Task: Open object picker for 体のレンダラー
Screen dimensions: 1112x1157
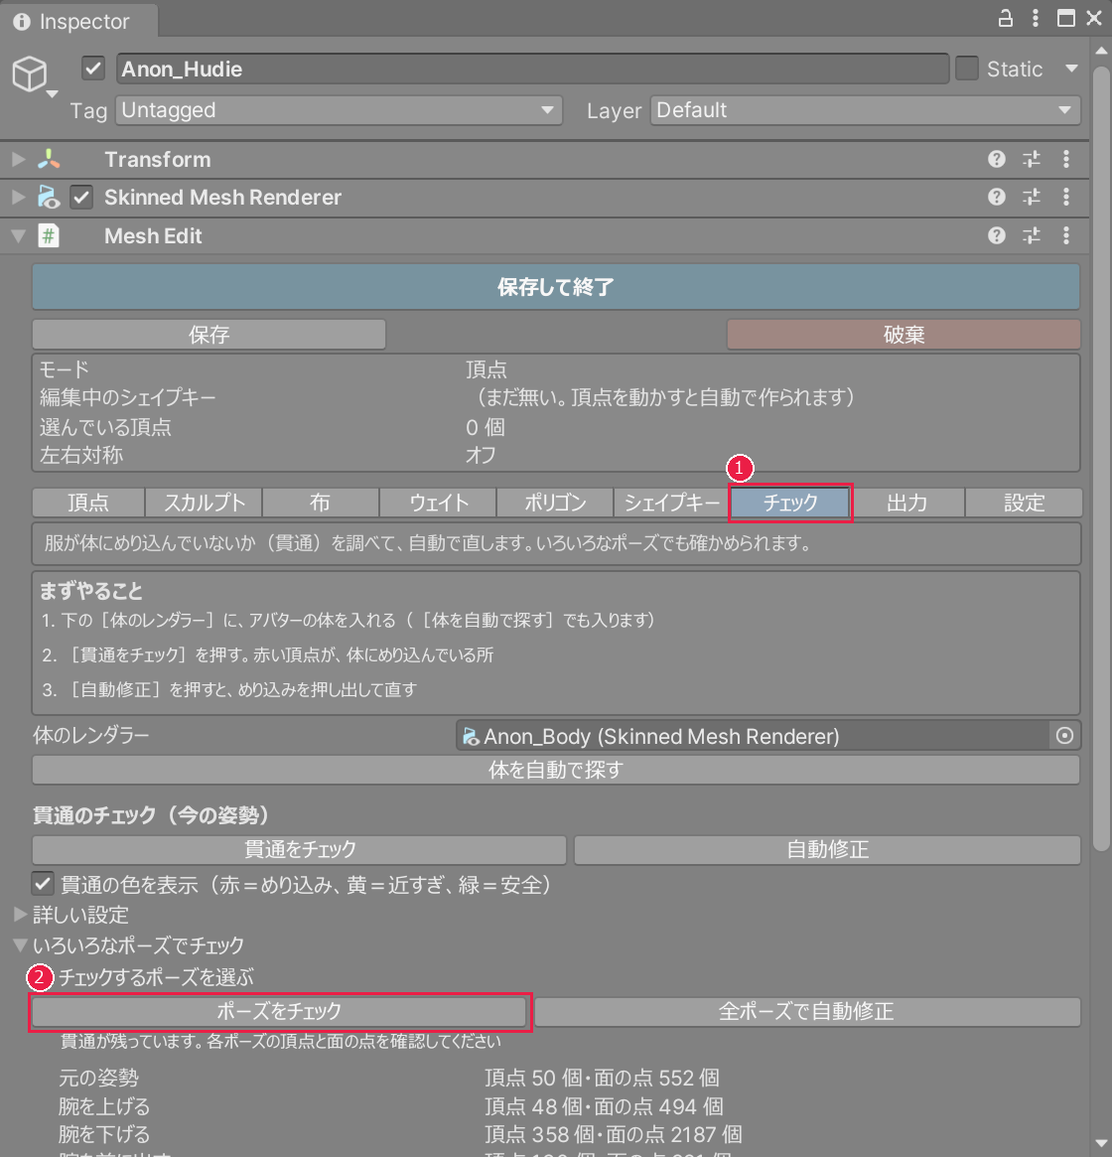Action: (x=1064, y=736)
